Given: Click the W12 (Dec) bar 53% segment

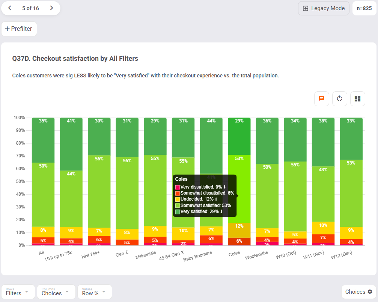Looking at the screenshot, I should point(351,193).
